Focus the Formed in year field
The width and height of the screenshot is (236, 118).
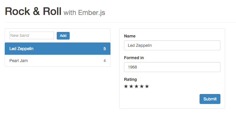pos(172,67)
